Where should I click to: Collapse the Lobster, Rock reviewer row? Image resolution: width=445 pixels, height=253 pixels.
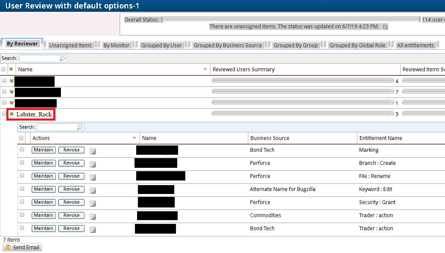pos(12,114)
